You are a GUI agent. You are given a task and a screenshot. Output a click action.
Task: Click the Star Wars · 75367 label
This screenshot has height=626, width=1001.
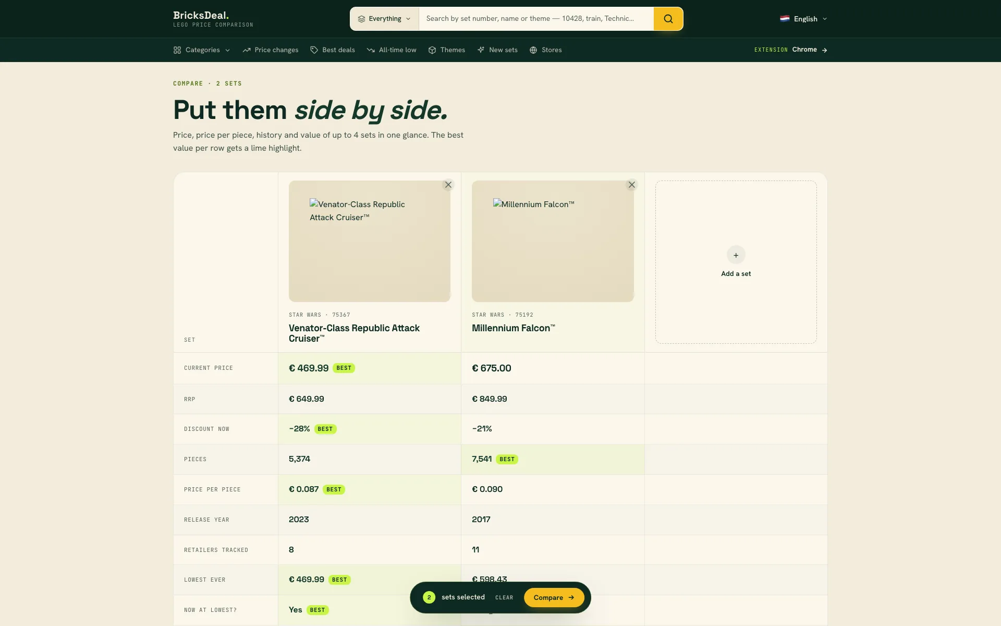(x=320, y=315)
